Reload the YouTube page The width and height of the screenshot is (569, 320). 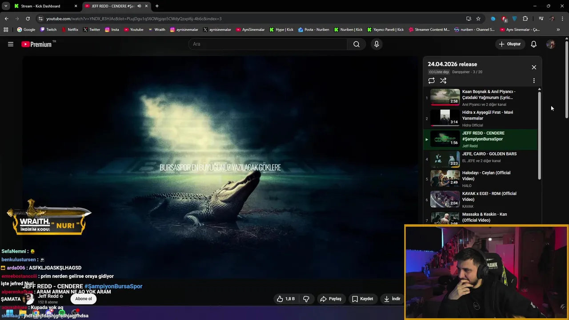pyautogui.click(x=28, y=19)
